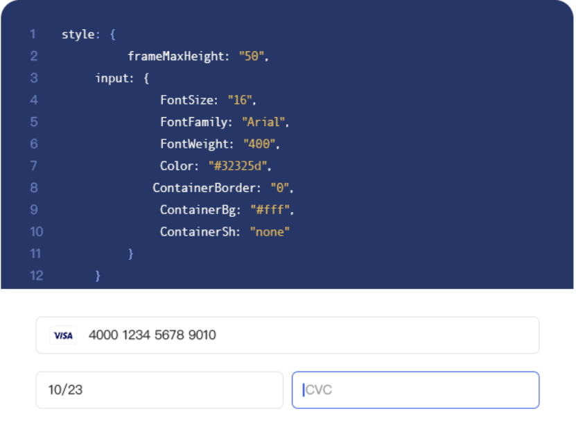
Task: Click the frameMaxHeight value "50"
Action: (x=252, y=56)
